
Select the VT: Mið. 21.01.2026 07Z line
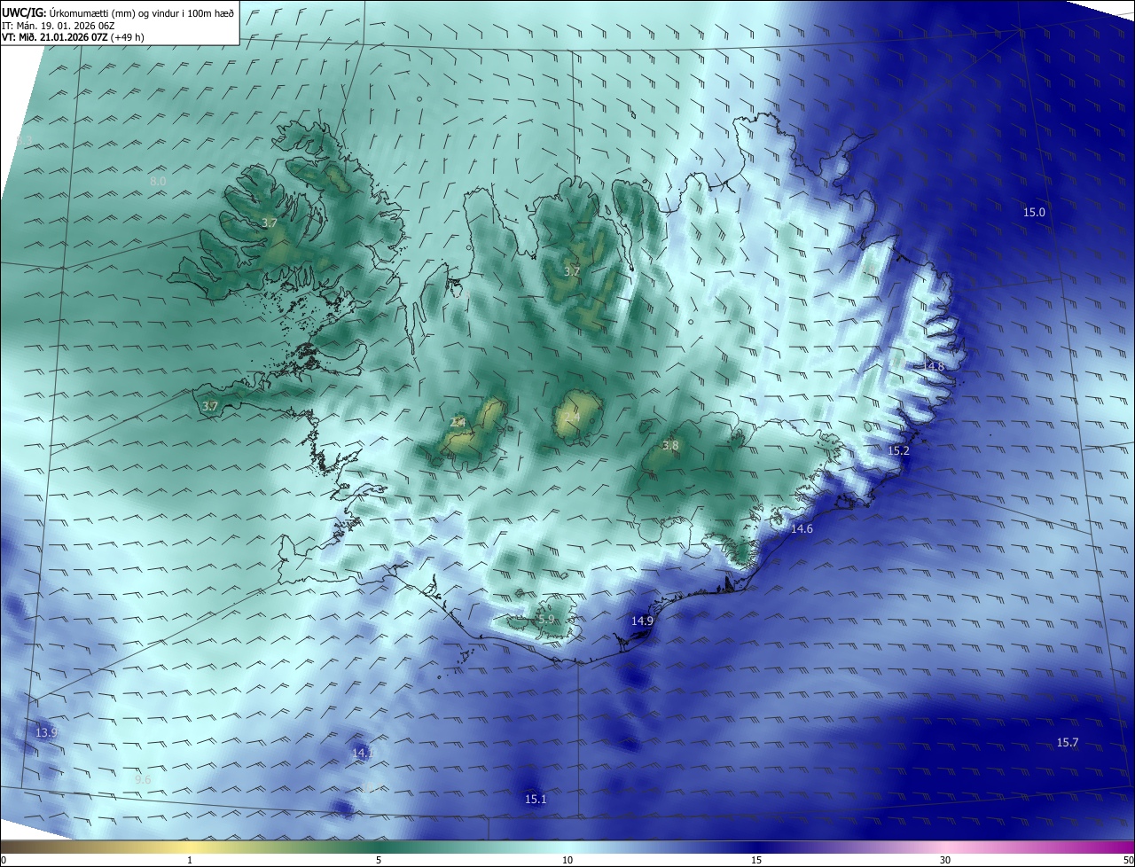pos(73,37)
